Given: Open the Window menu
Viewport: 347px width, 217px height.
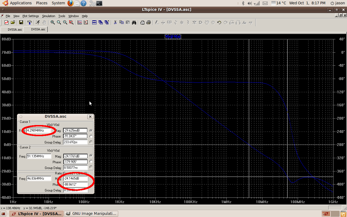Looking at the screenshot, I should click(73, 16).
